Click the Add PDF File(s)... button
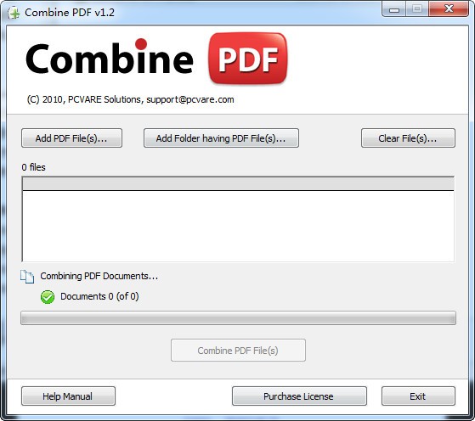The height and width of the screenshot is (421, 475). [x=71, y=138]
